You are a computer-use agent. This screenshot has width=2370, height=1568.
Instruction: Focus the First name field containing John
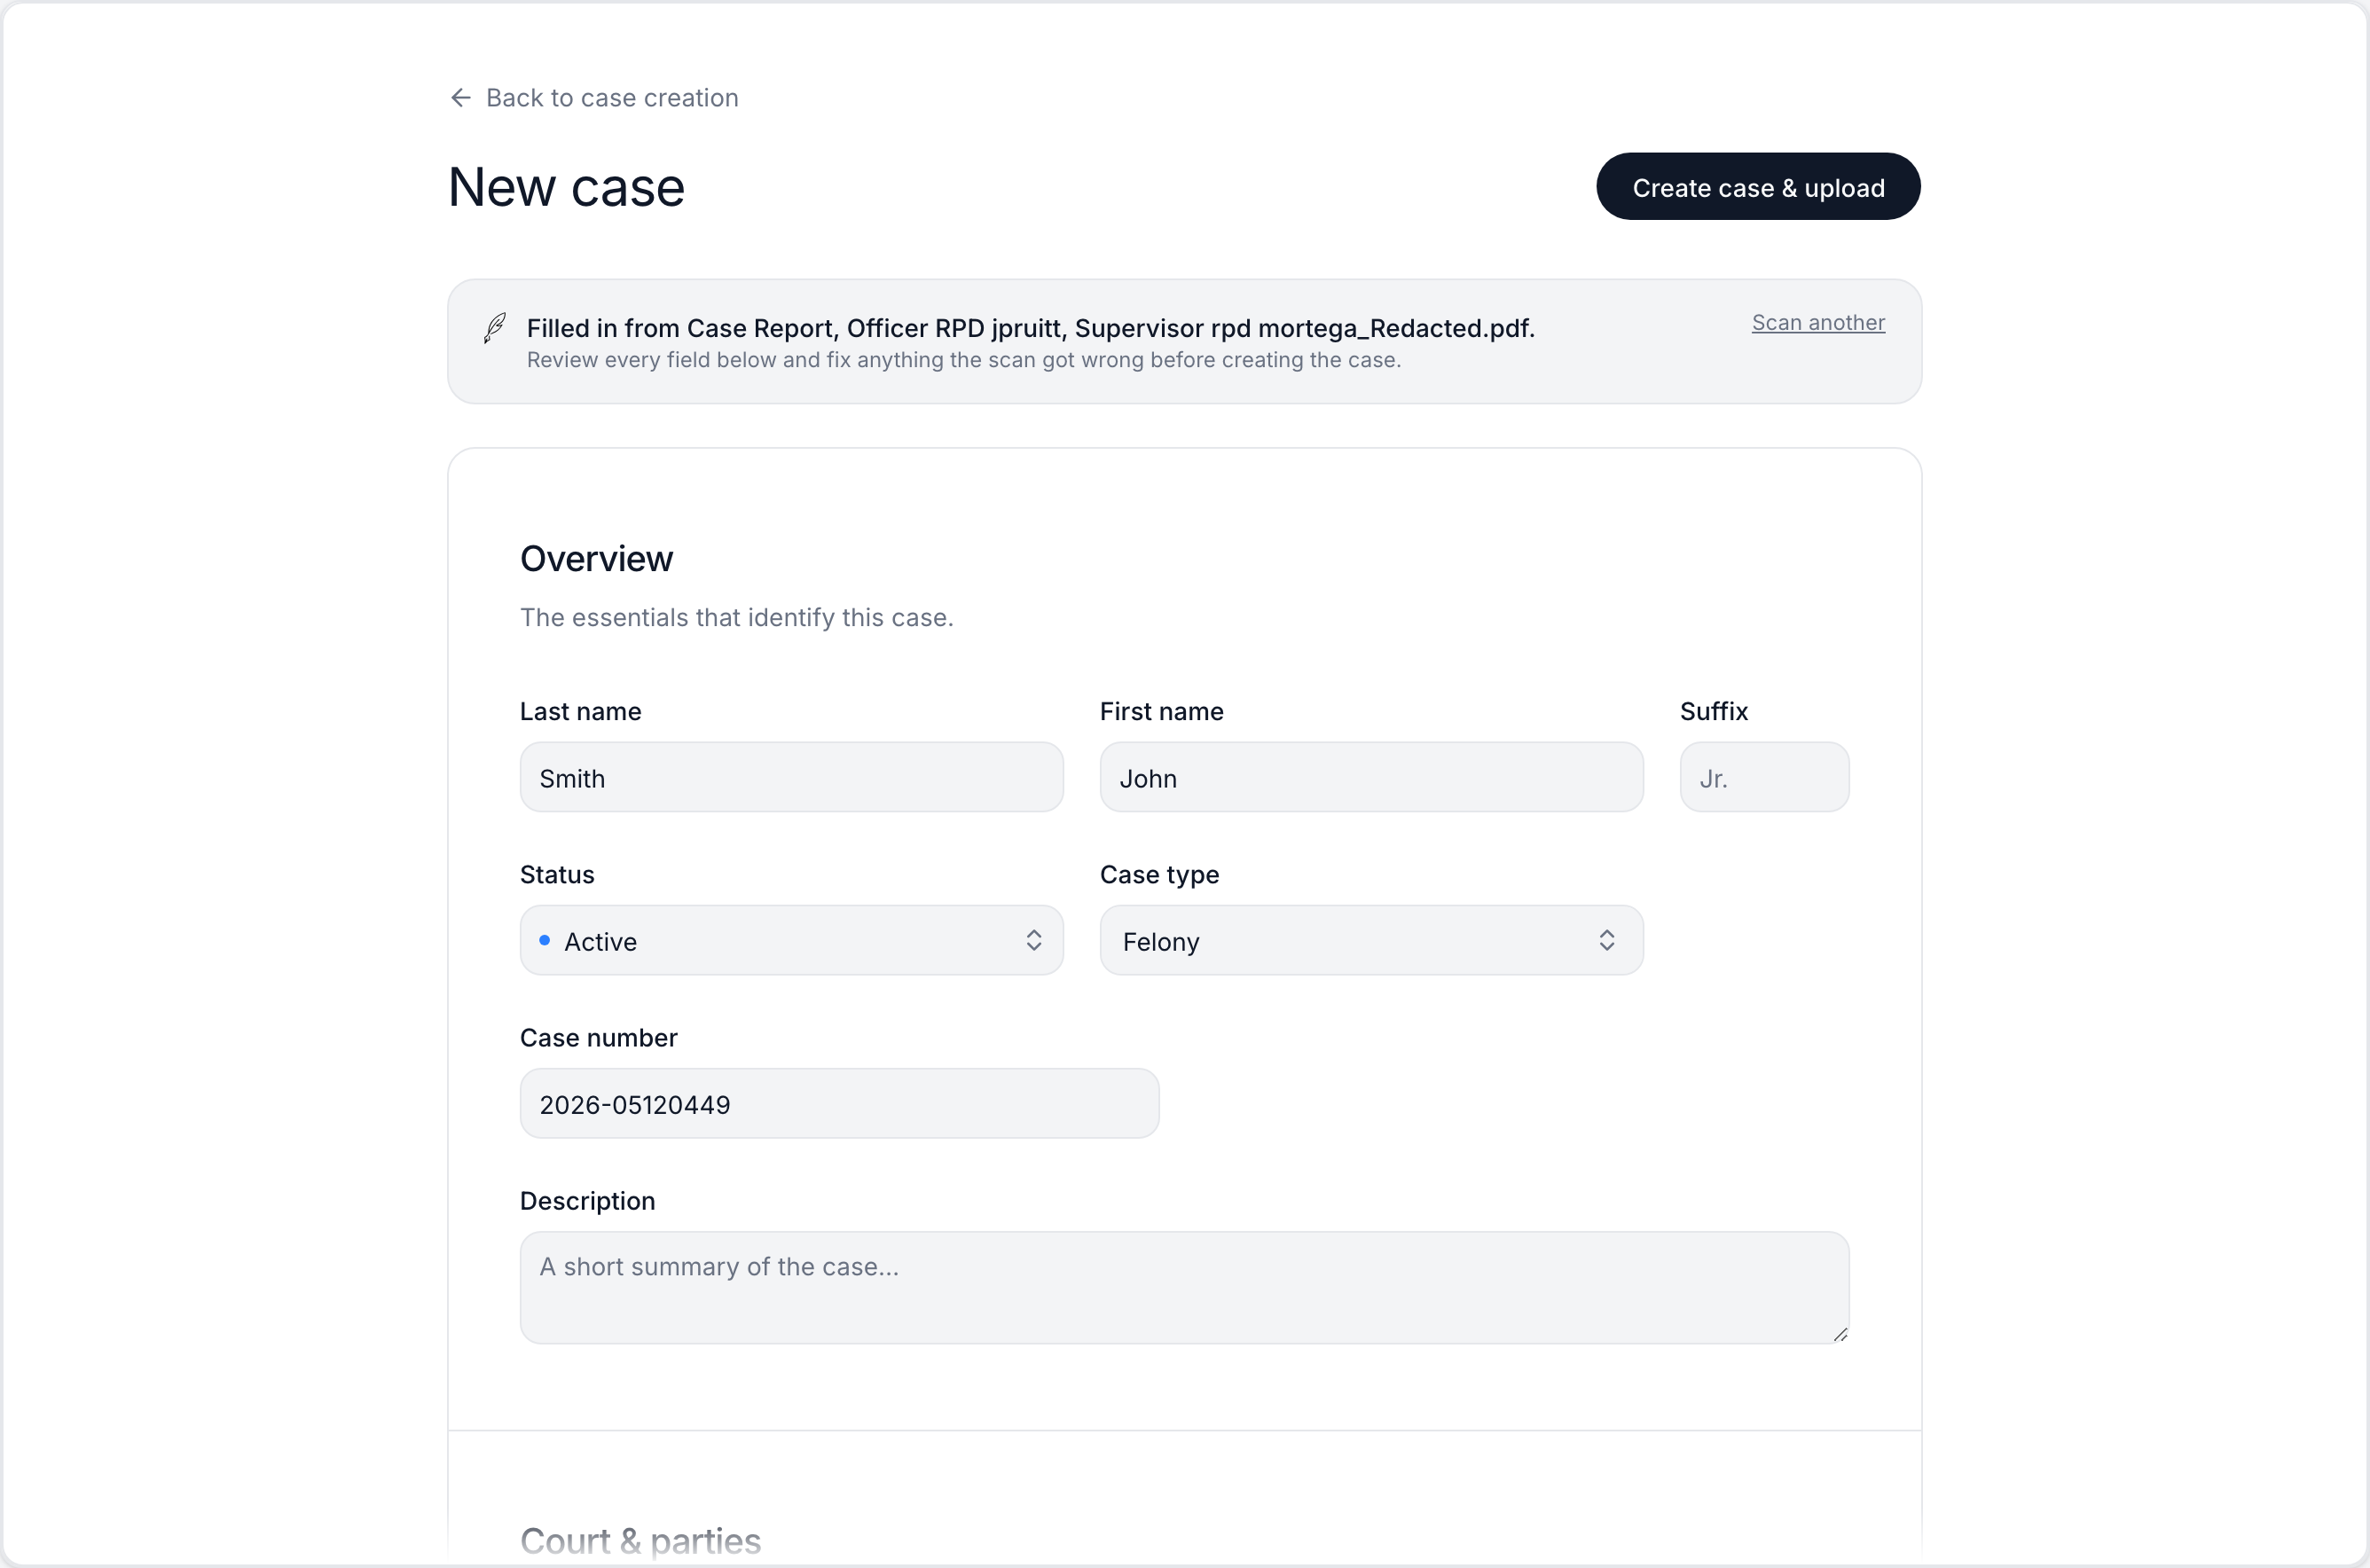coord(1371,778)
